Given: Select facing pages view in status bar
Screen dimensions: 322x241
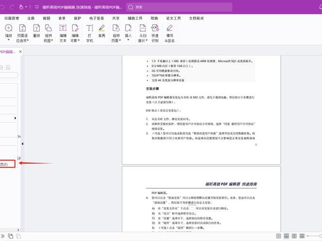Looking at the screenshot, I should click(294, 236).
